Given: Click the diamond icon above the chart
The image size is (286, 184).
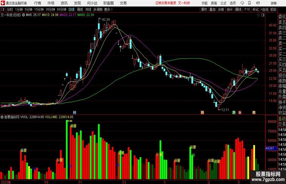Looking at the screenshot, I should (258, 15).
